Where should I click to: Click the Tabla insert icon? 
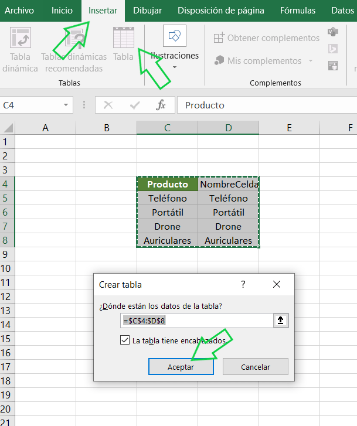pyautogui.click(x=124, y=38)
